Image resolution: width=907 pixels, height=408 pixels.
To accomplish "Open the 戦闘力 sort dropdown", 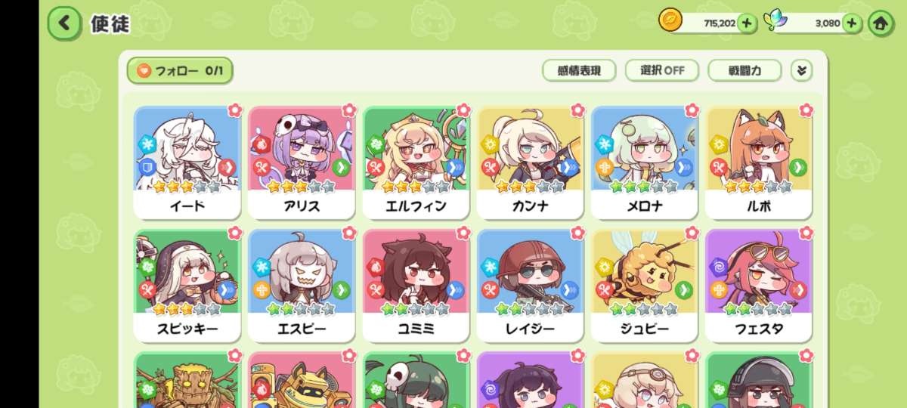I will [x=744, y=70].
